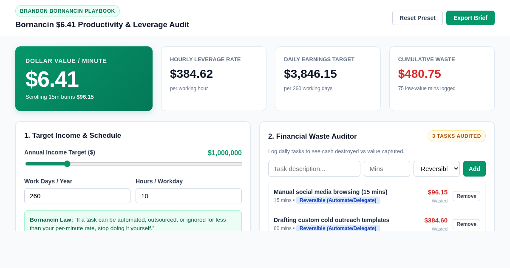Click the Log daily tasks description text

[x=336, y=151]
